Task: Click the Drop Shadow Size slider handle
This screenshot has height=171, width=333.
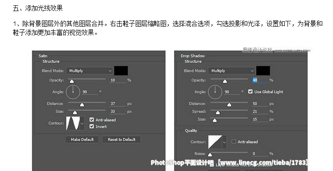Action: click(x=215, y=120)
